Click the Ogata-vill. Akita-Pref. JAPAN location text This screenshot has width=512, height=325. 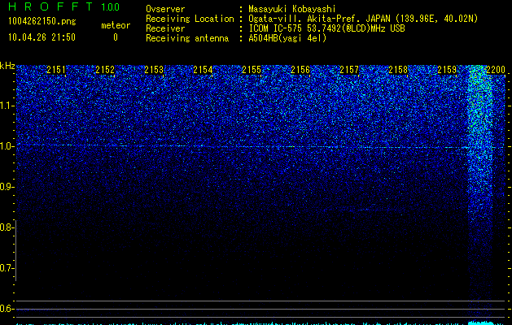point(363,19)
